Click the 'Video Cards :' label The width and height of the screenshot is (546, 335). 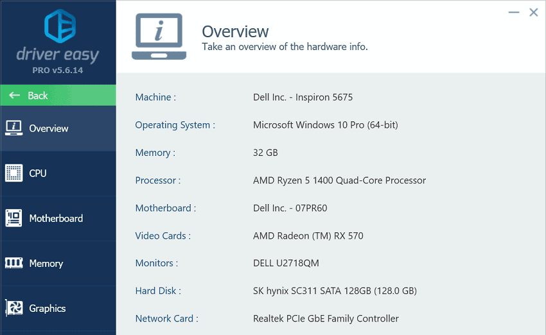point(163,236)
